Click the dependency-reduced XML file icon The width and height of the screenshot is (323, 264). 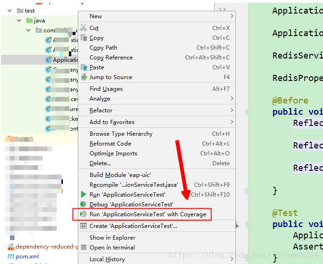11,247
